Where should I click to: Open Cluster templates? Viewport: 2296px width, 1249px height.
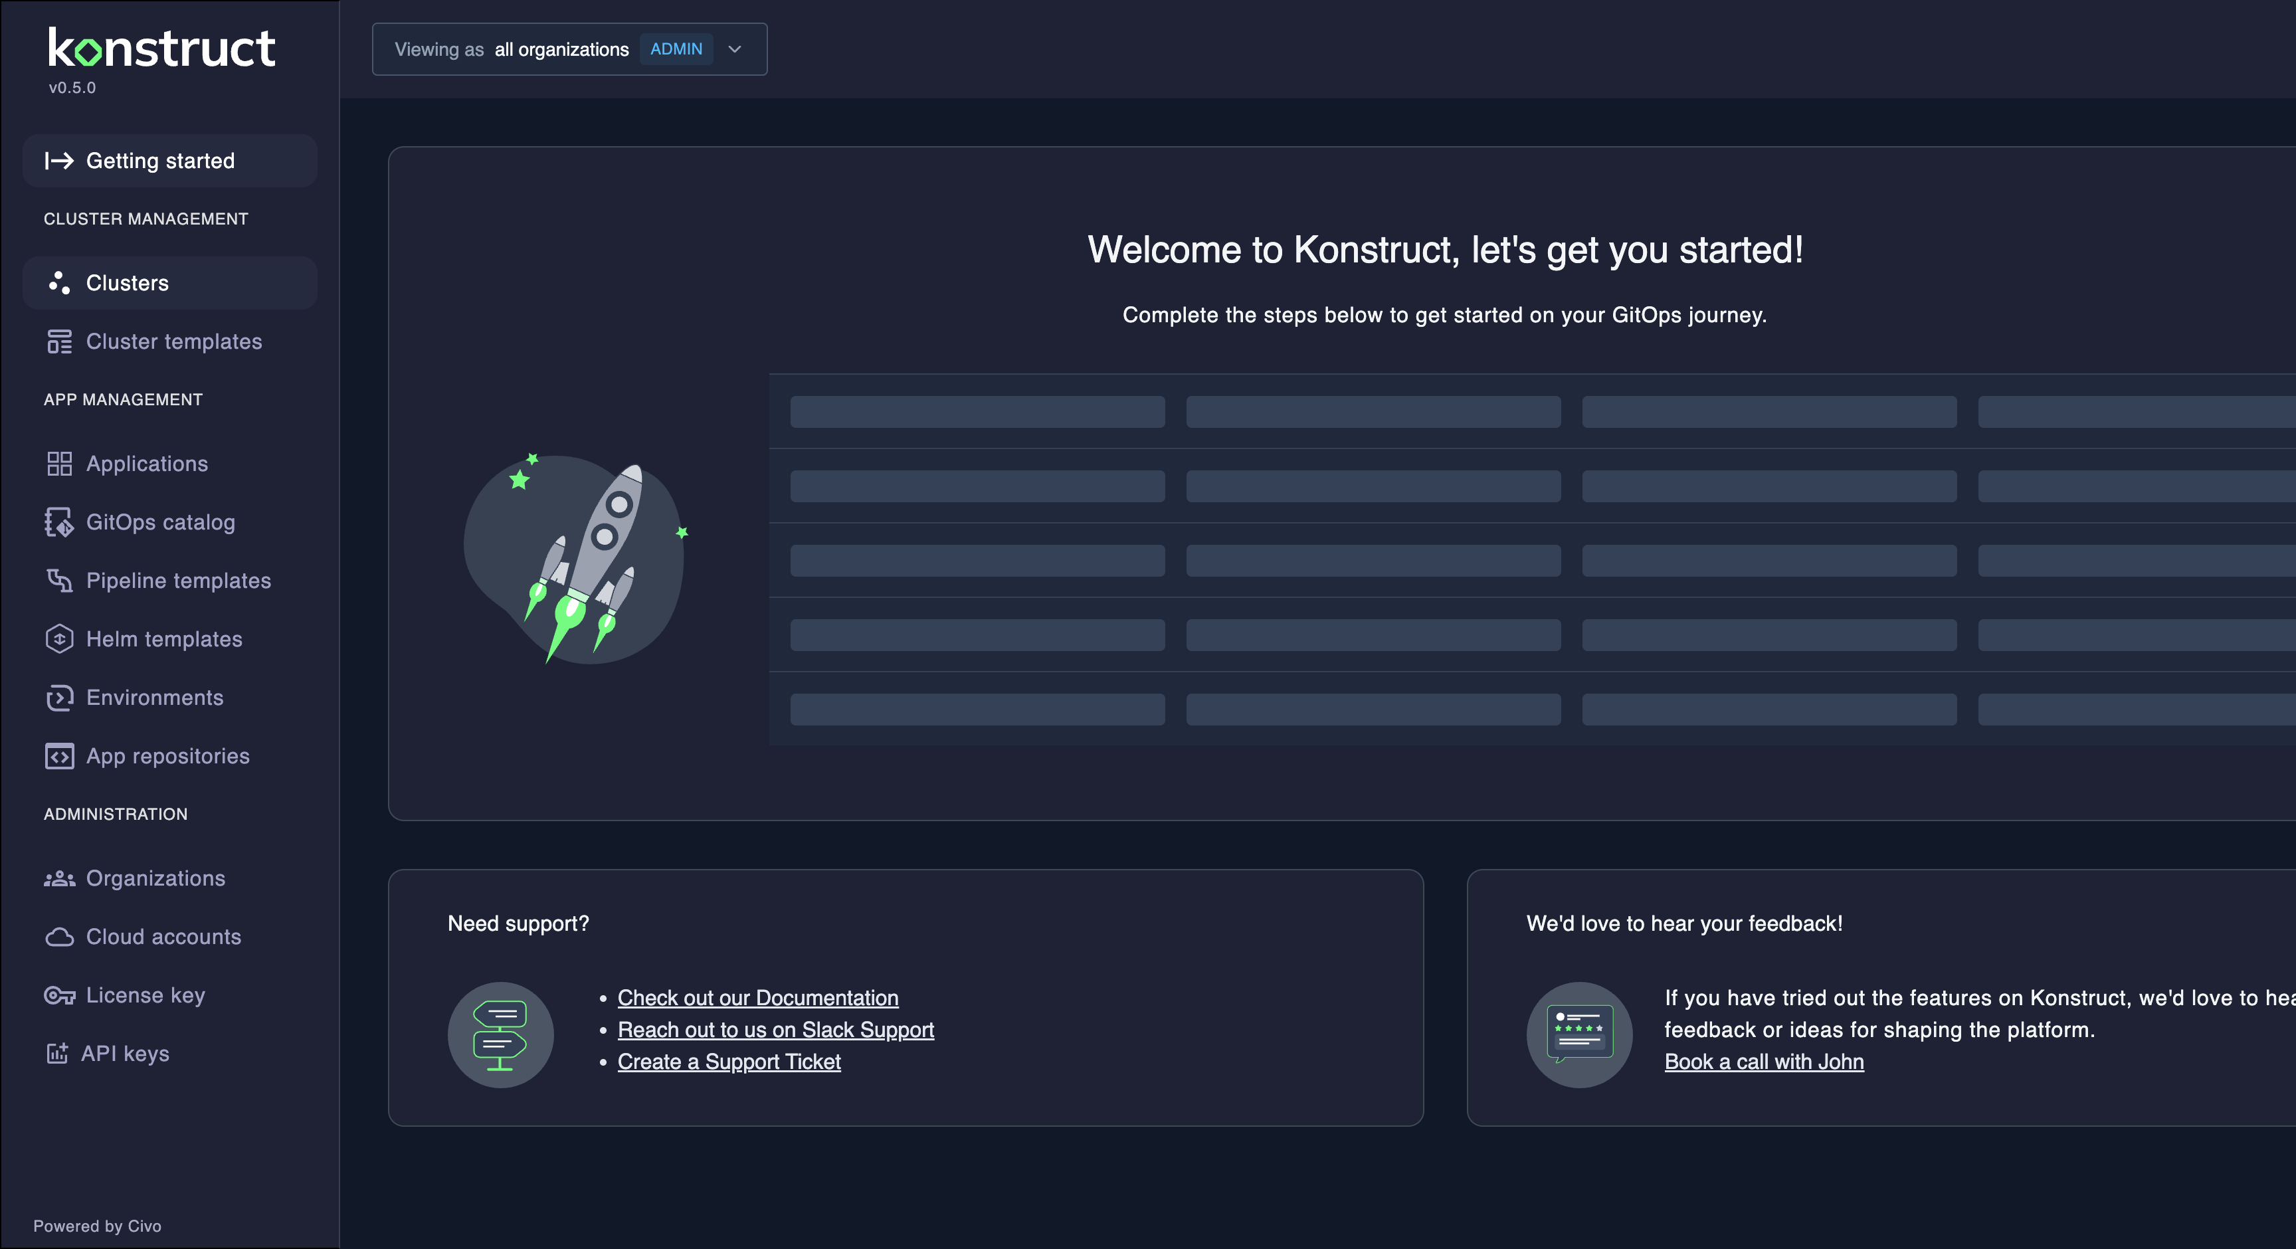[170, 341]
